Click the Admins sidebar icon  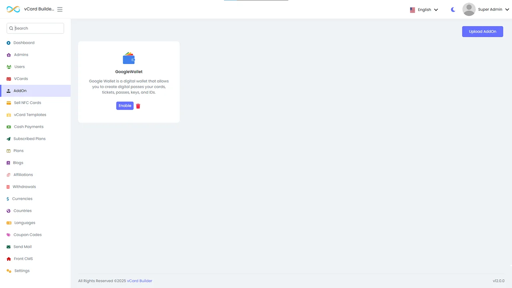click(x=9, y=55)
